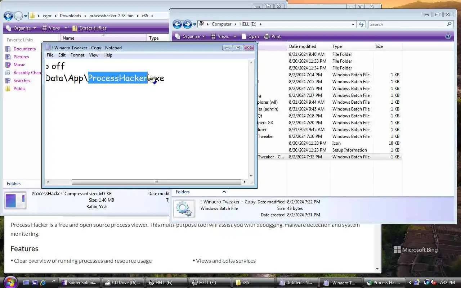Open the View menu in Notepad
The height and width of the screenshot is (288, 461).
tap(94, 55)
